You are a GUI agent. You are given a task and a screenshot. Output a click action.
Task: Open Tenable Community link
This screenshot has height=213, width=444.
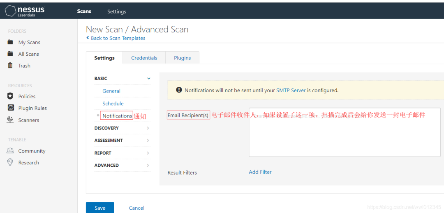32,151
